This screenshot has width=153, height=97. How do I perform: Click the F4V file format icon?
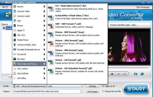pyautogui.click(x=51, y=18)
